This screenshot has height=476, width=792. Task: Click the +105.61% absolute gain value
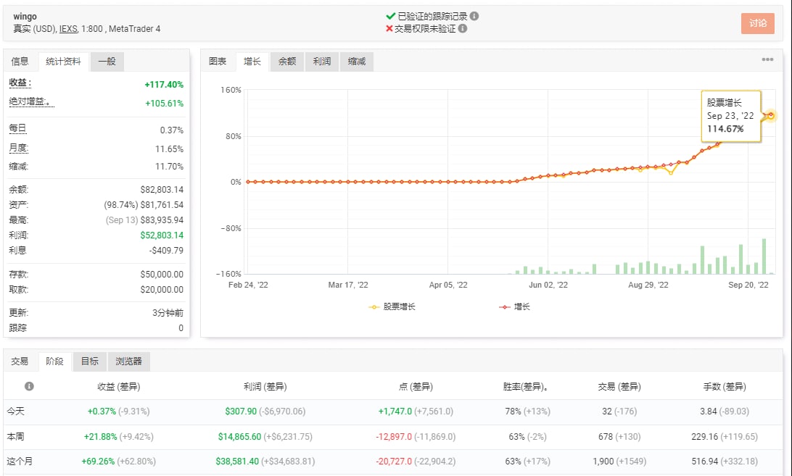(x=164, y=104)
